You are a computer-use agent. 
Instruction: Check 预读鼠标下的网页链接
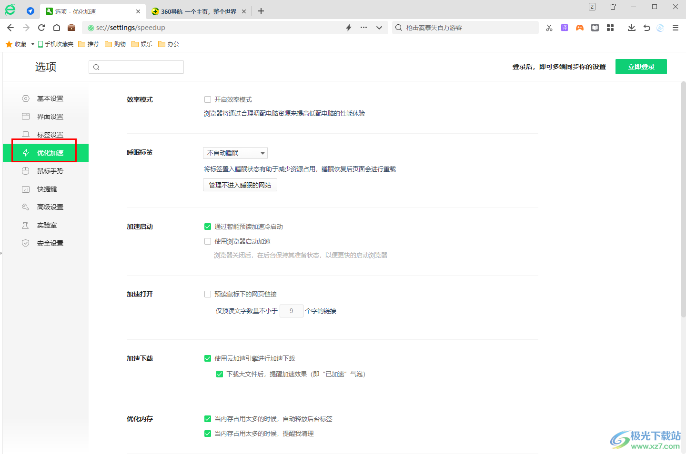208,294
